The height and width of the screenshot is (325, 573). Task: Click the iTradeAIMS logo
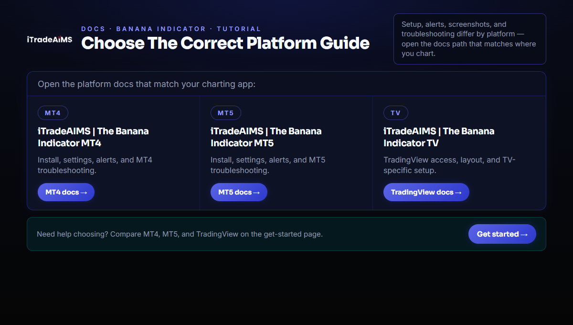[x=50, y=39]
